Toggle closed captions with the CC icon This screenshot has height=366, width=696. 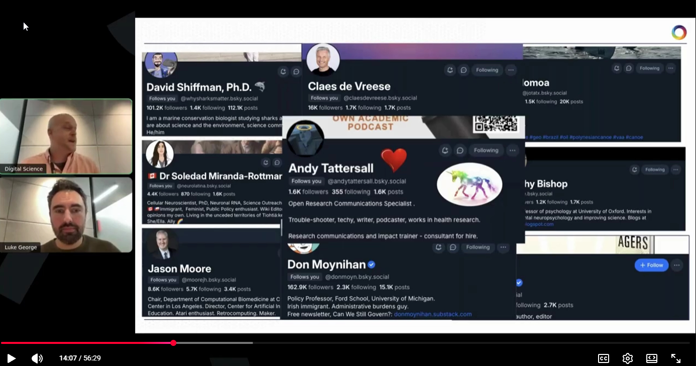pyautogui.click(x=603, y=358)
